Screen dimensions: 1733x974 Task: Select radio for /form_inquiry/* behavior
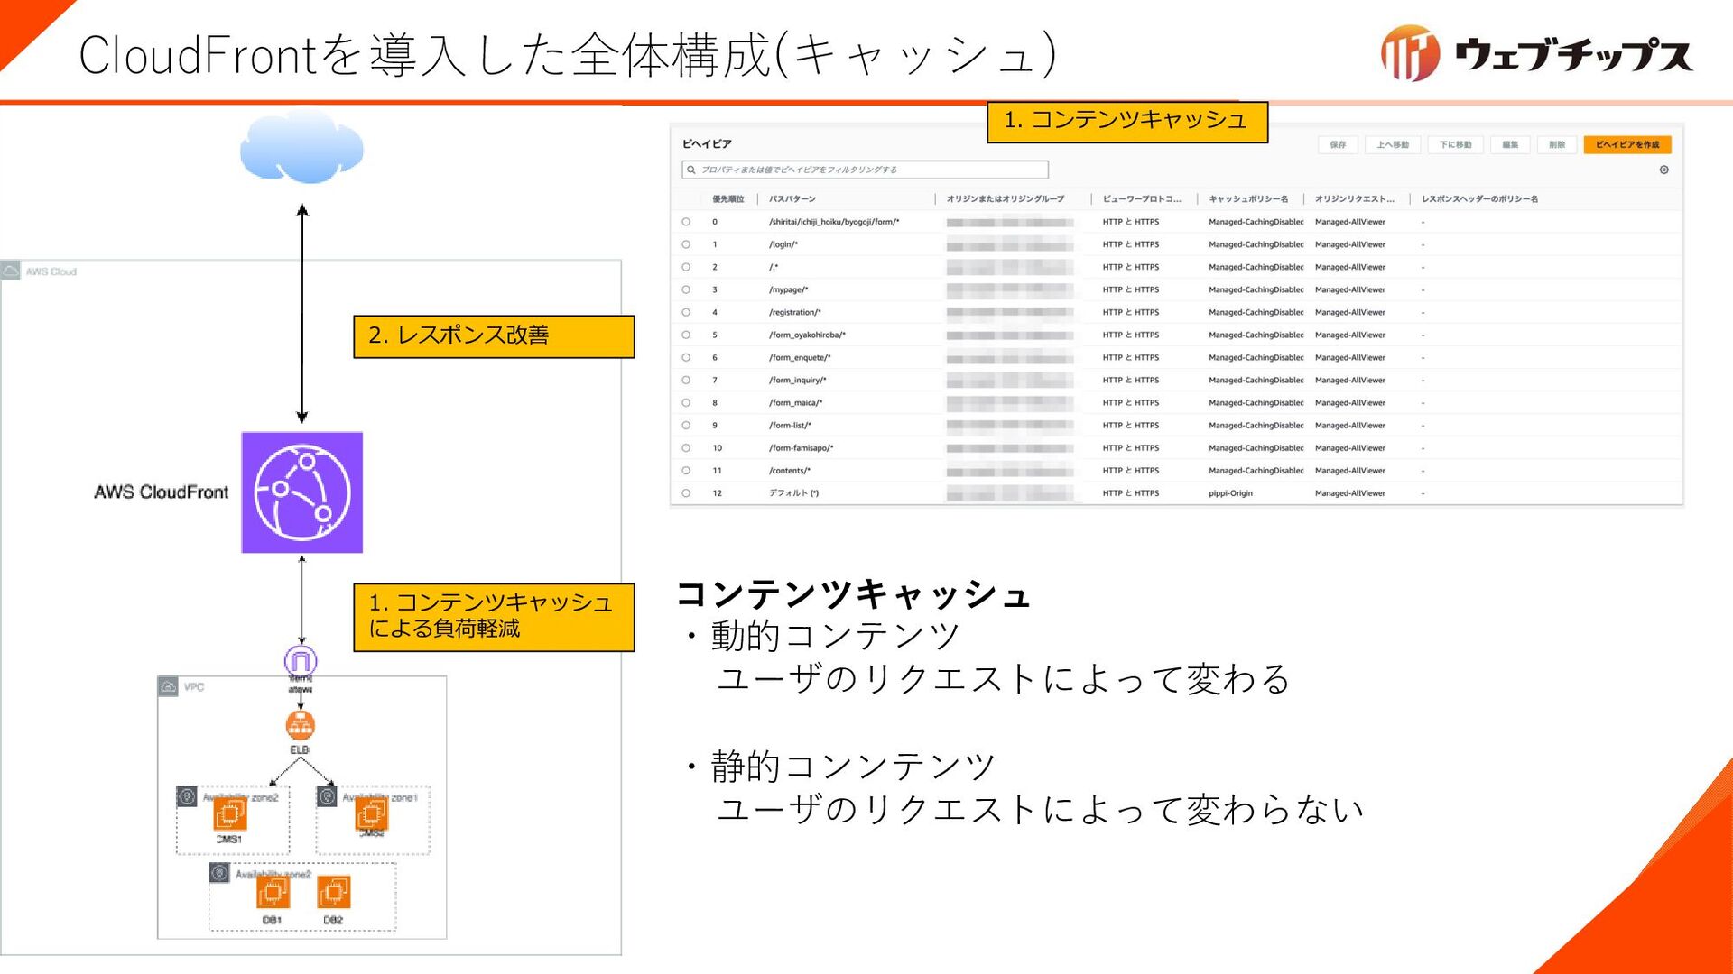686,380
